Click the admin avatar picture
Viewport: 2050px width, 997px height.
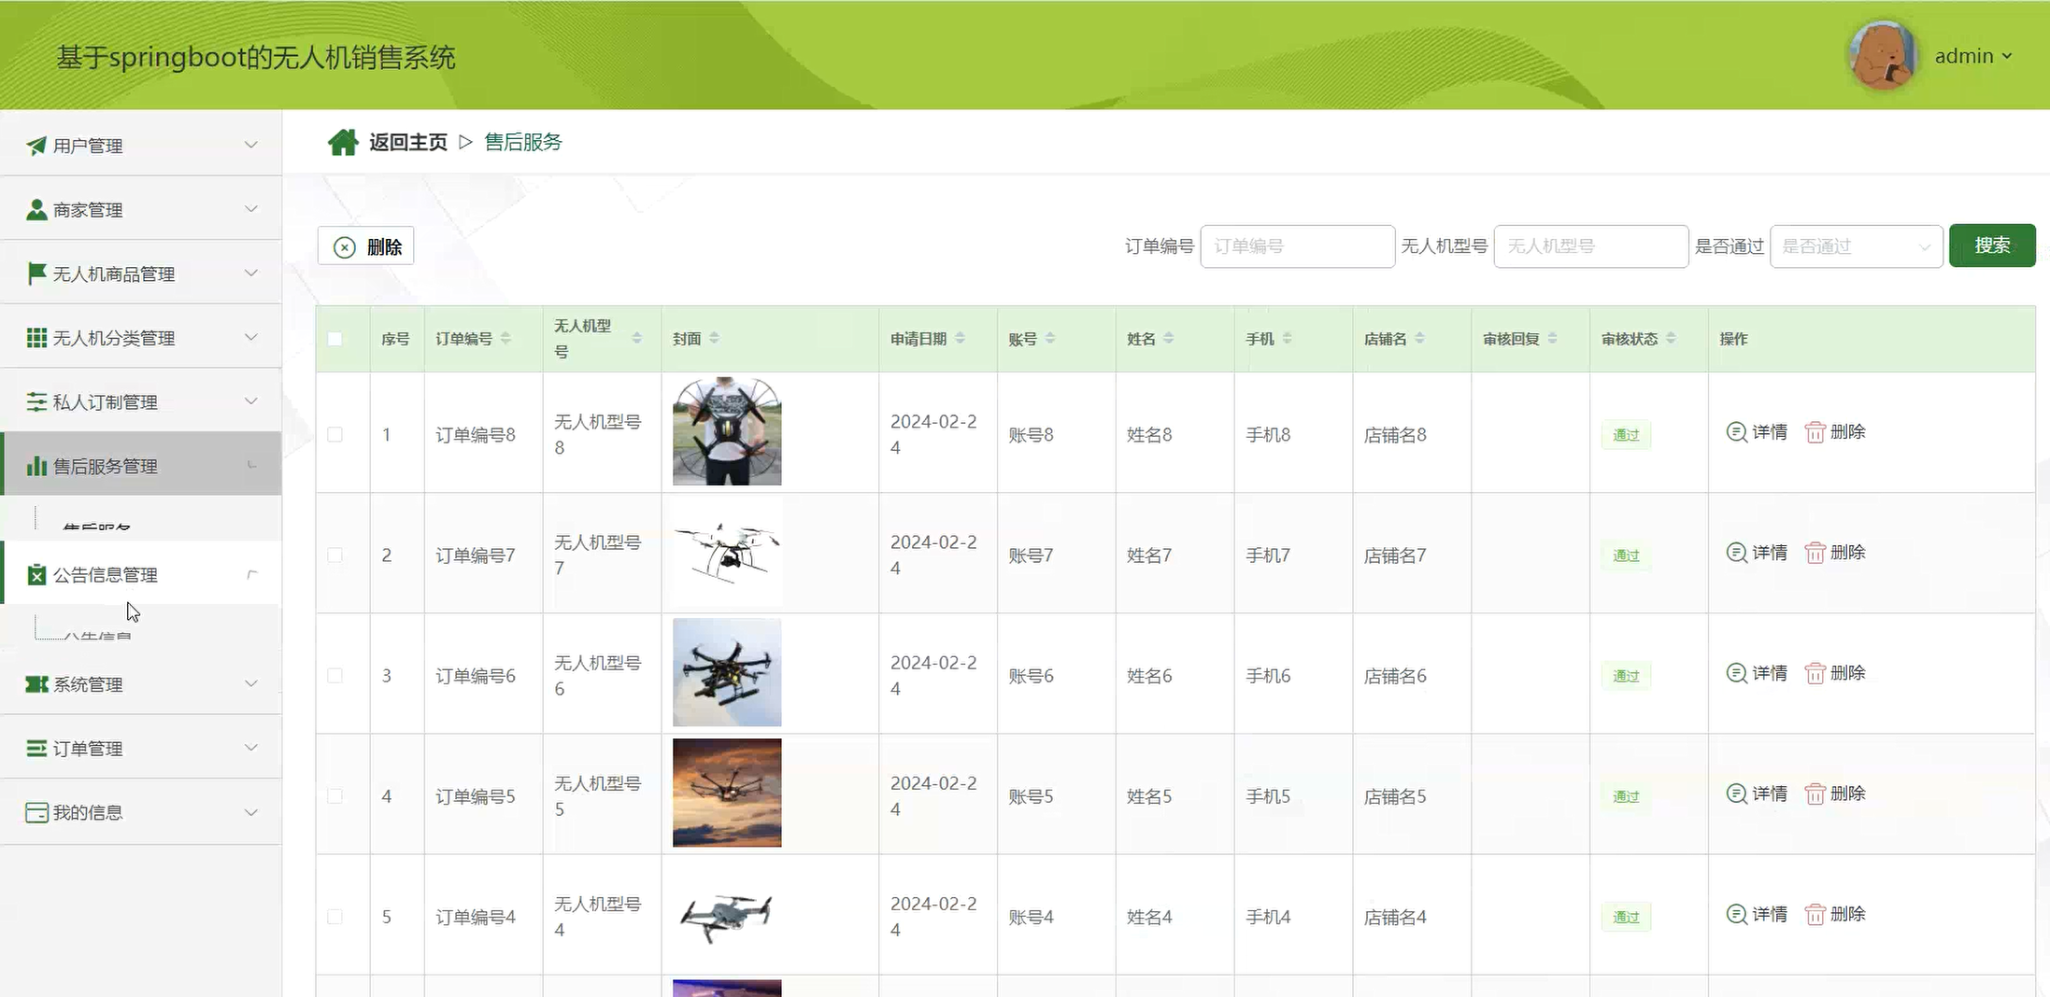tap(1883, 55)
